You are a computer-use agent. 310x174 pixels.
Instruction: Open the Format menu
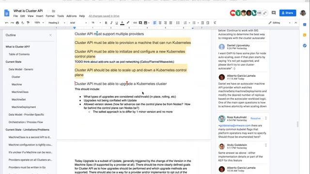[50, 16]
